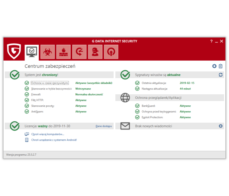Open Chroń więcej komputerów link
This screenshot has width=229, height=196.
tap(48, 134)
